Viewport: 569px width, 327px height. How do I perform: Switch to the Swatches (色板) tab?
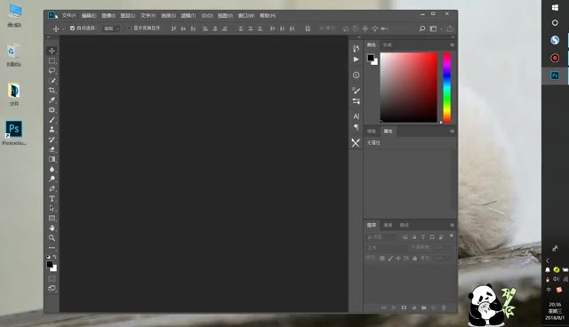coord(388,45)
